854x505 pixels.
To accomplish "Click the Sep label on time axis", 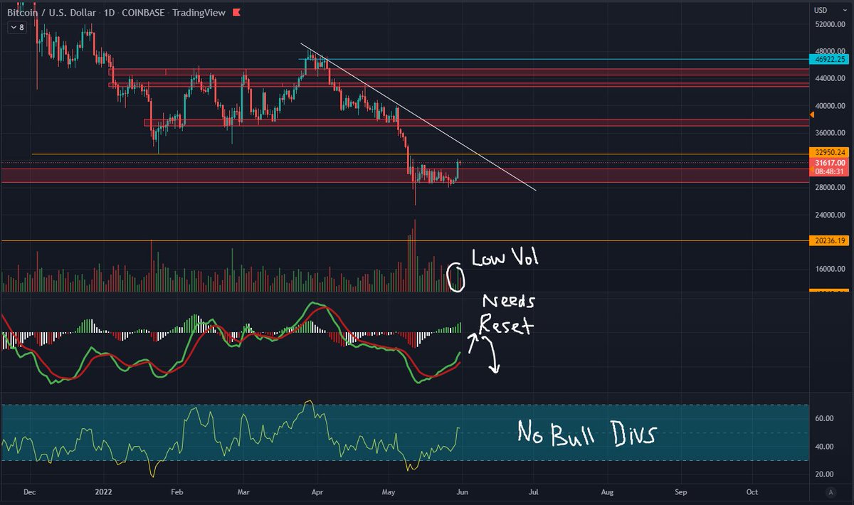I will tap(680, 491).
